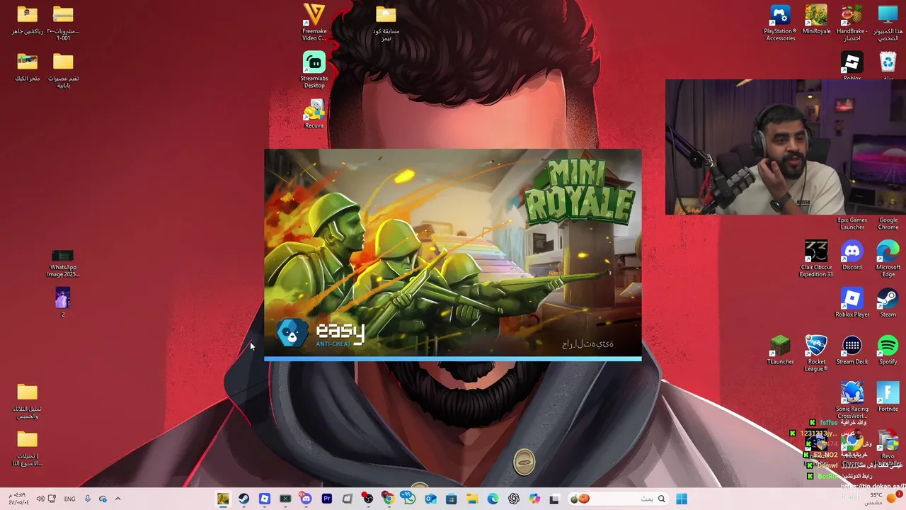Open the folder with sunglasses thumbnail

click(x=28, y=67)
